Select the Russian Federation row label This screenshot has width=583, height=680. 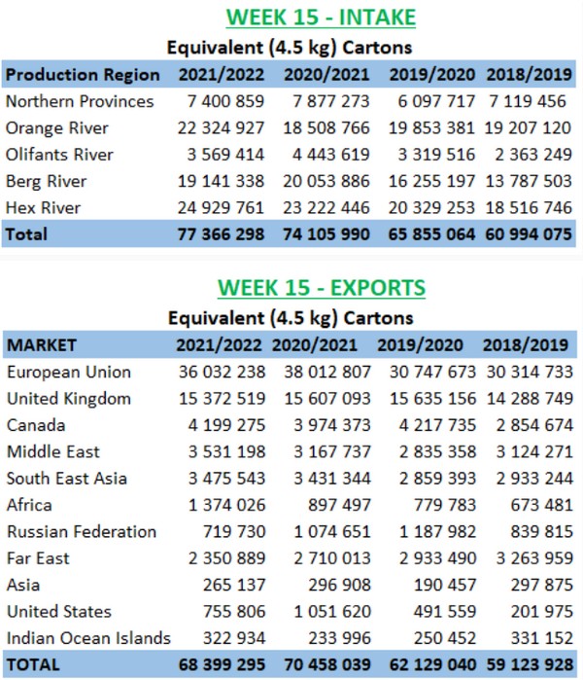pos(81,531)
